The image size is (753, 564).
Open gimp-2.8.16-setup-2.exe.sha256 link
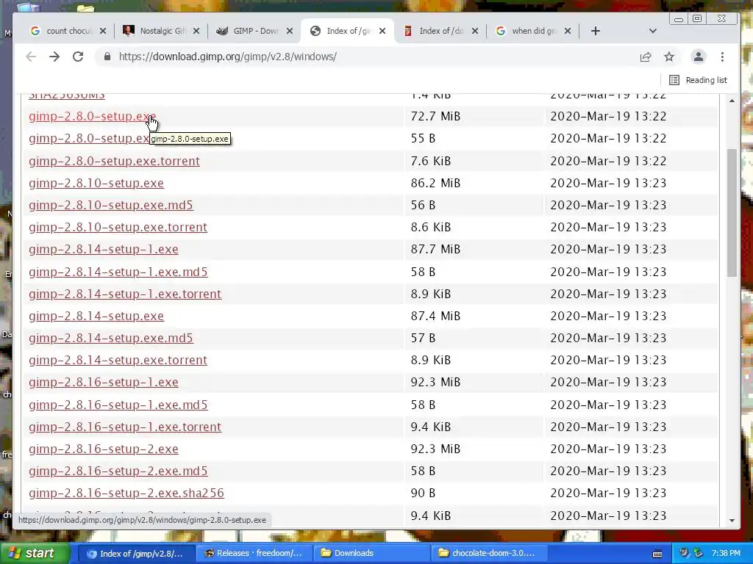(x=126, y=493)
